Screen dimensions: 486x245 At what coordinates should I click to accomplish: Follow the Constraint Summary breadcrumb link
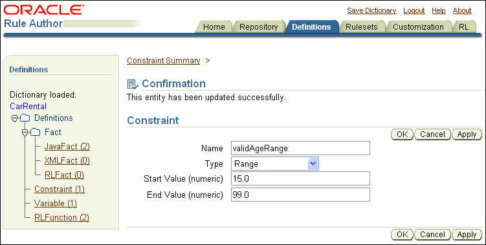163,60
